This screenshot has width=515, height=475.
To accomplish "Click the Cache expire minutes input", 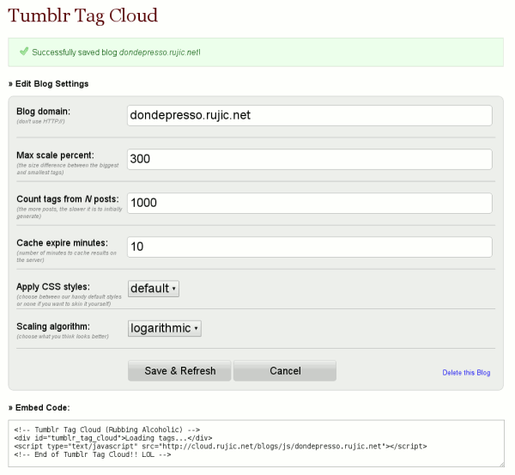I will (309, 247).
